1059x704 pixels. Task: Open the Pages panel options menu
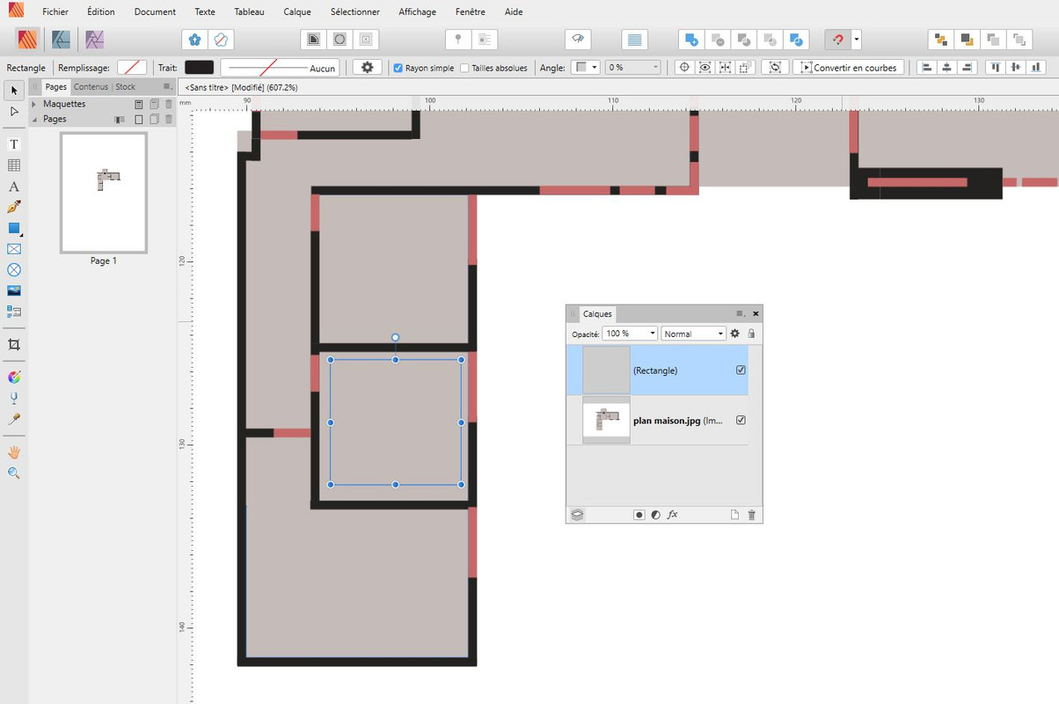[167, 86]
